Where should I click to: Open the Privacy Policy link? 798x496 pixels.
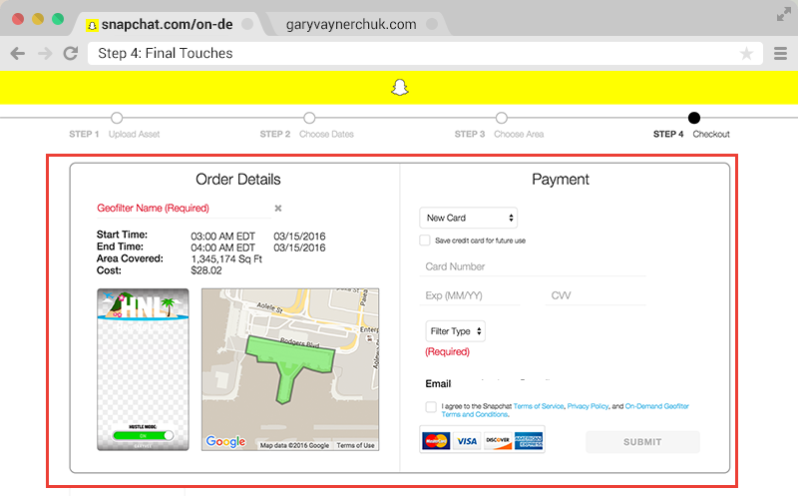pyautogui.click(x=588, y=406)
